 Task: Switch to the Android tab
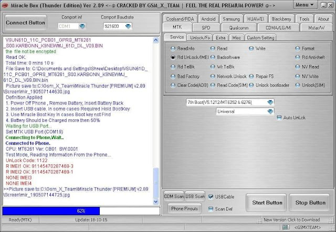208,19
